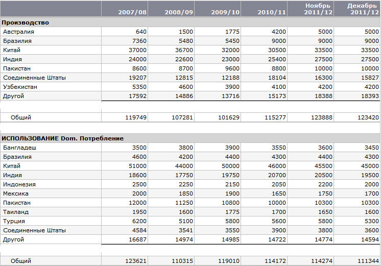Click consumption total 111344
Viewport: 381px width, 266px height.
click(368, 261)
